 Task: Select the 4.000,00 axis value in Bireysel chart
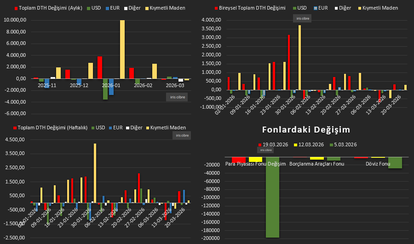(211, 20)
